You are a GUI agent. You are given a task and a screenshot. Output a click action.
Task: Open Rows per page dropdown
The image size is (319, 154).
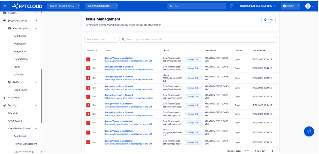pos(246,151)
